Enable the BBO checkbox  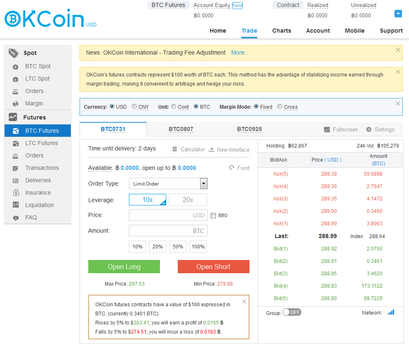[x=213, y=215]
